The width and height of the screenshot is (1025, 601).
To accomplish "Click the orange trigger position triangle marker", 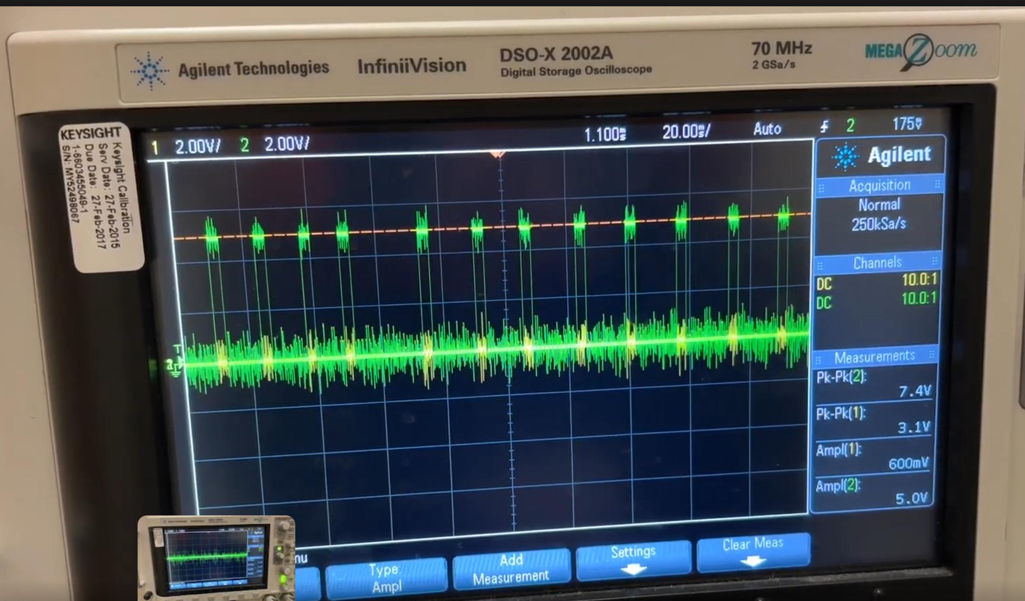I will [498, 155].
